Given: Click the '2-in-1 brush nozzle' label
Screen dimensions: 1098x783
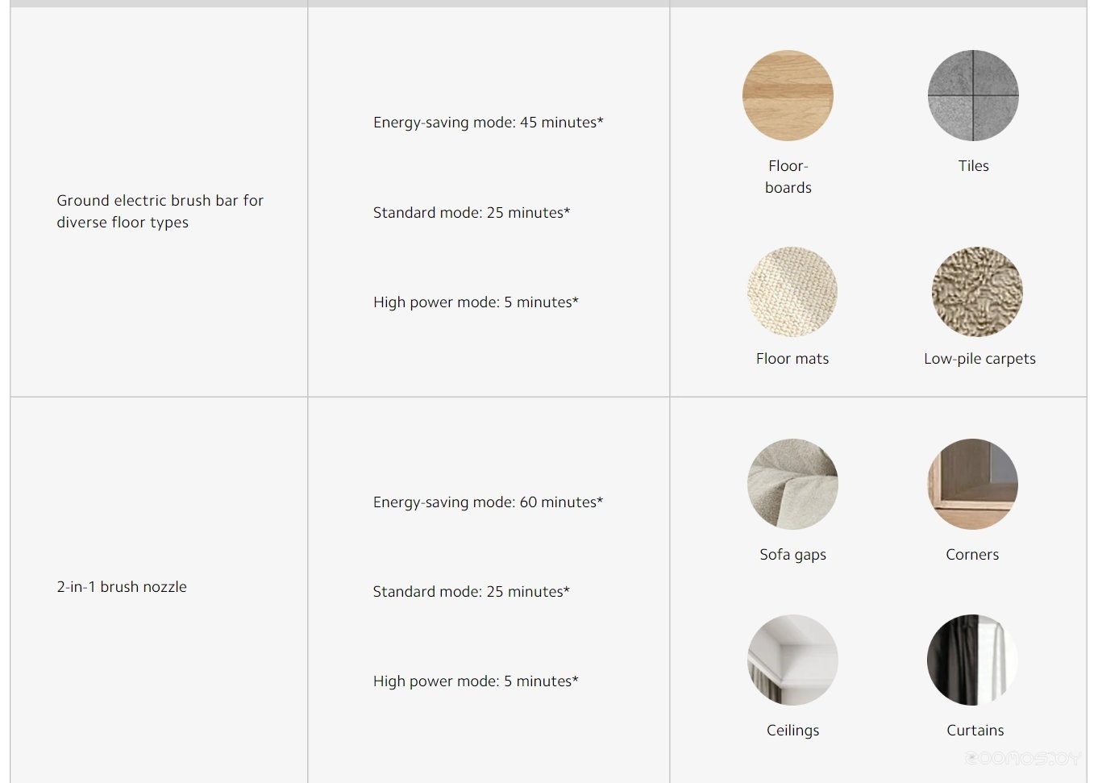Looking at the screenshot, I should pyautogui.click(x=122, y=587).
